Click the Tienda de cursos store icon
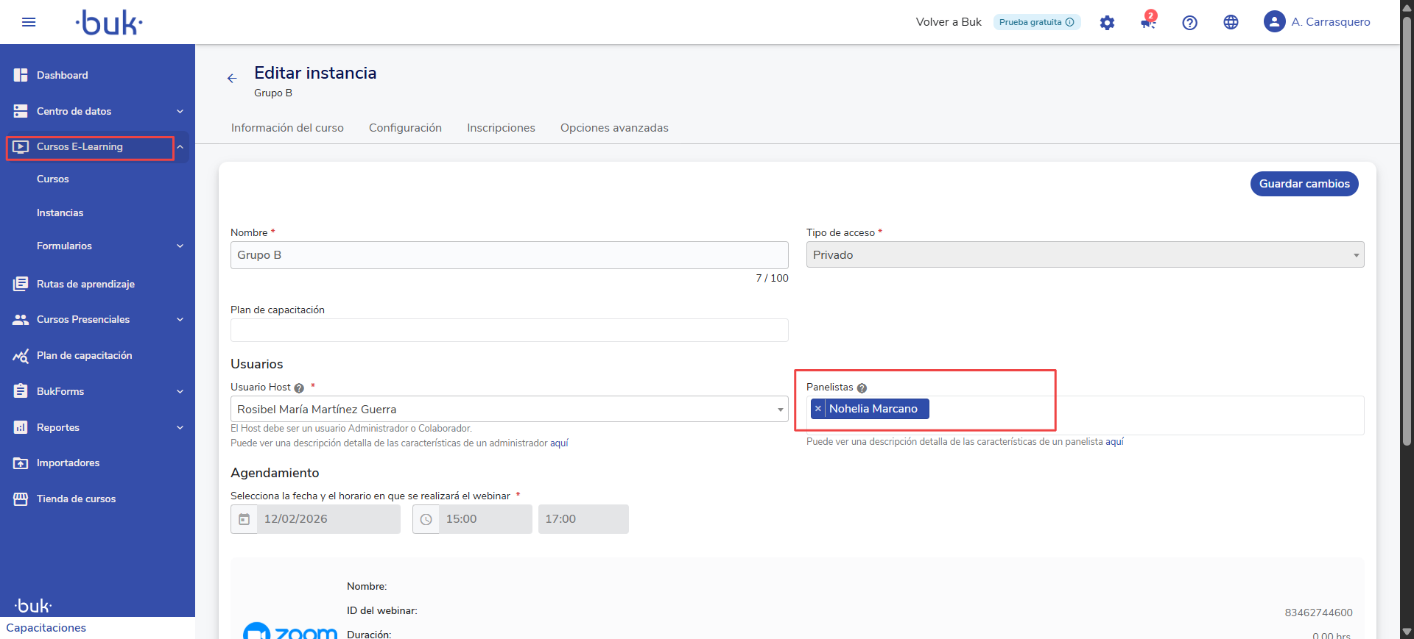Image resolution: width=1414 pixels, height=639 pixels. click(21, 499)
